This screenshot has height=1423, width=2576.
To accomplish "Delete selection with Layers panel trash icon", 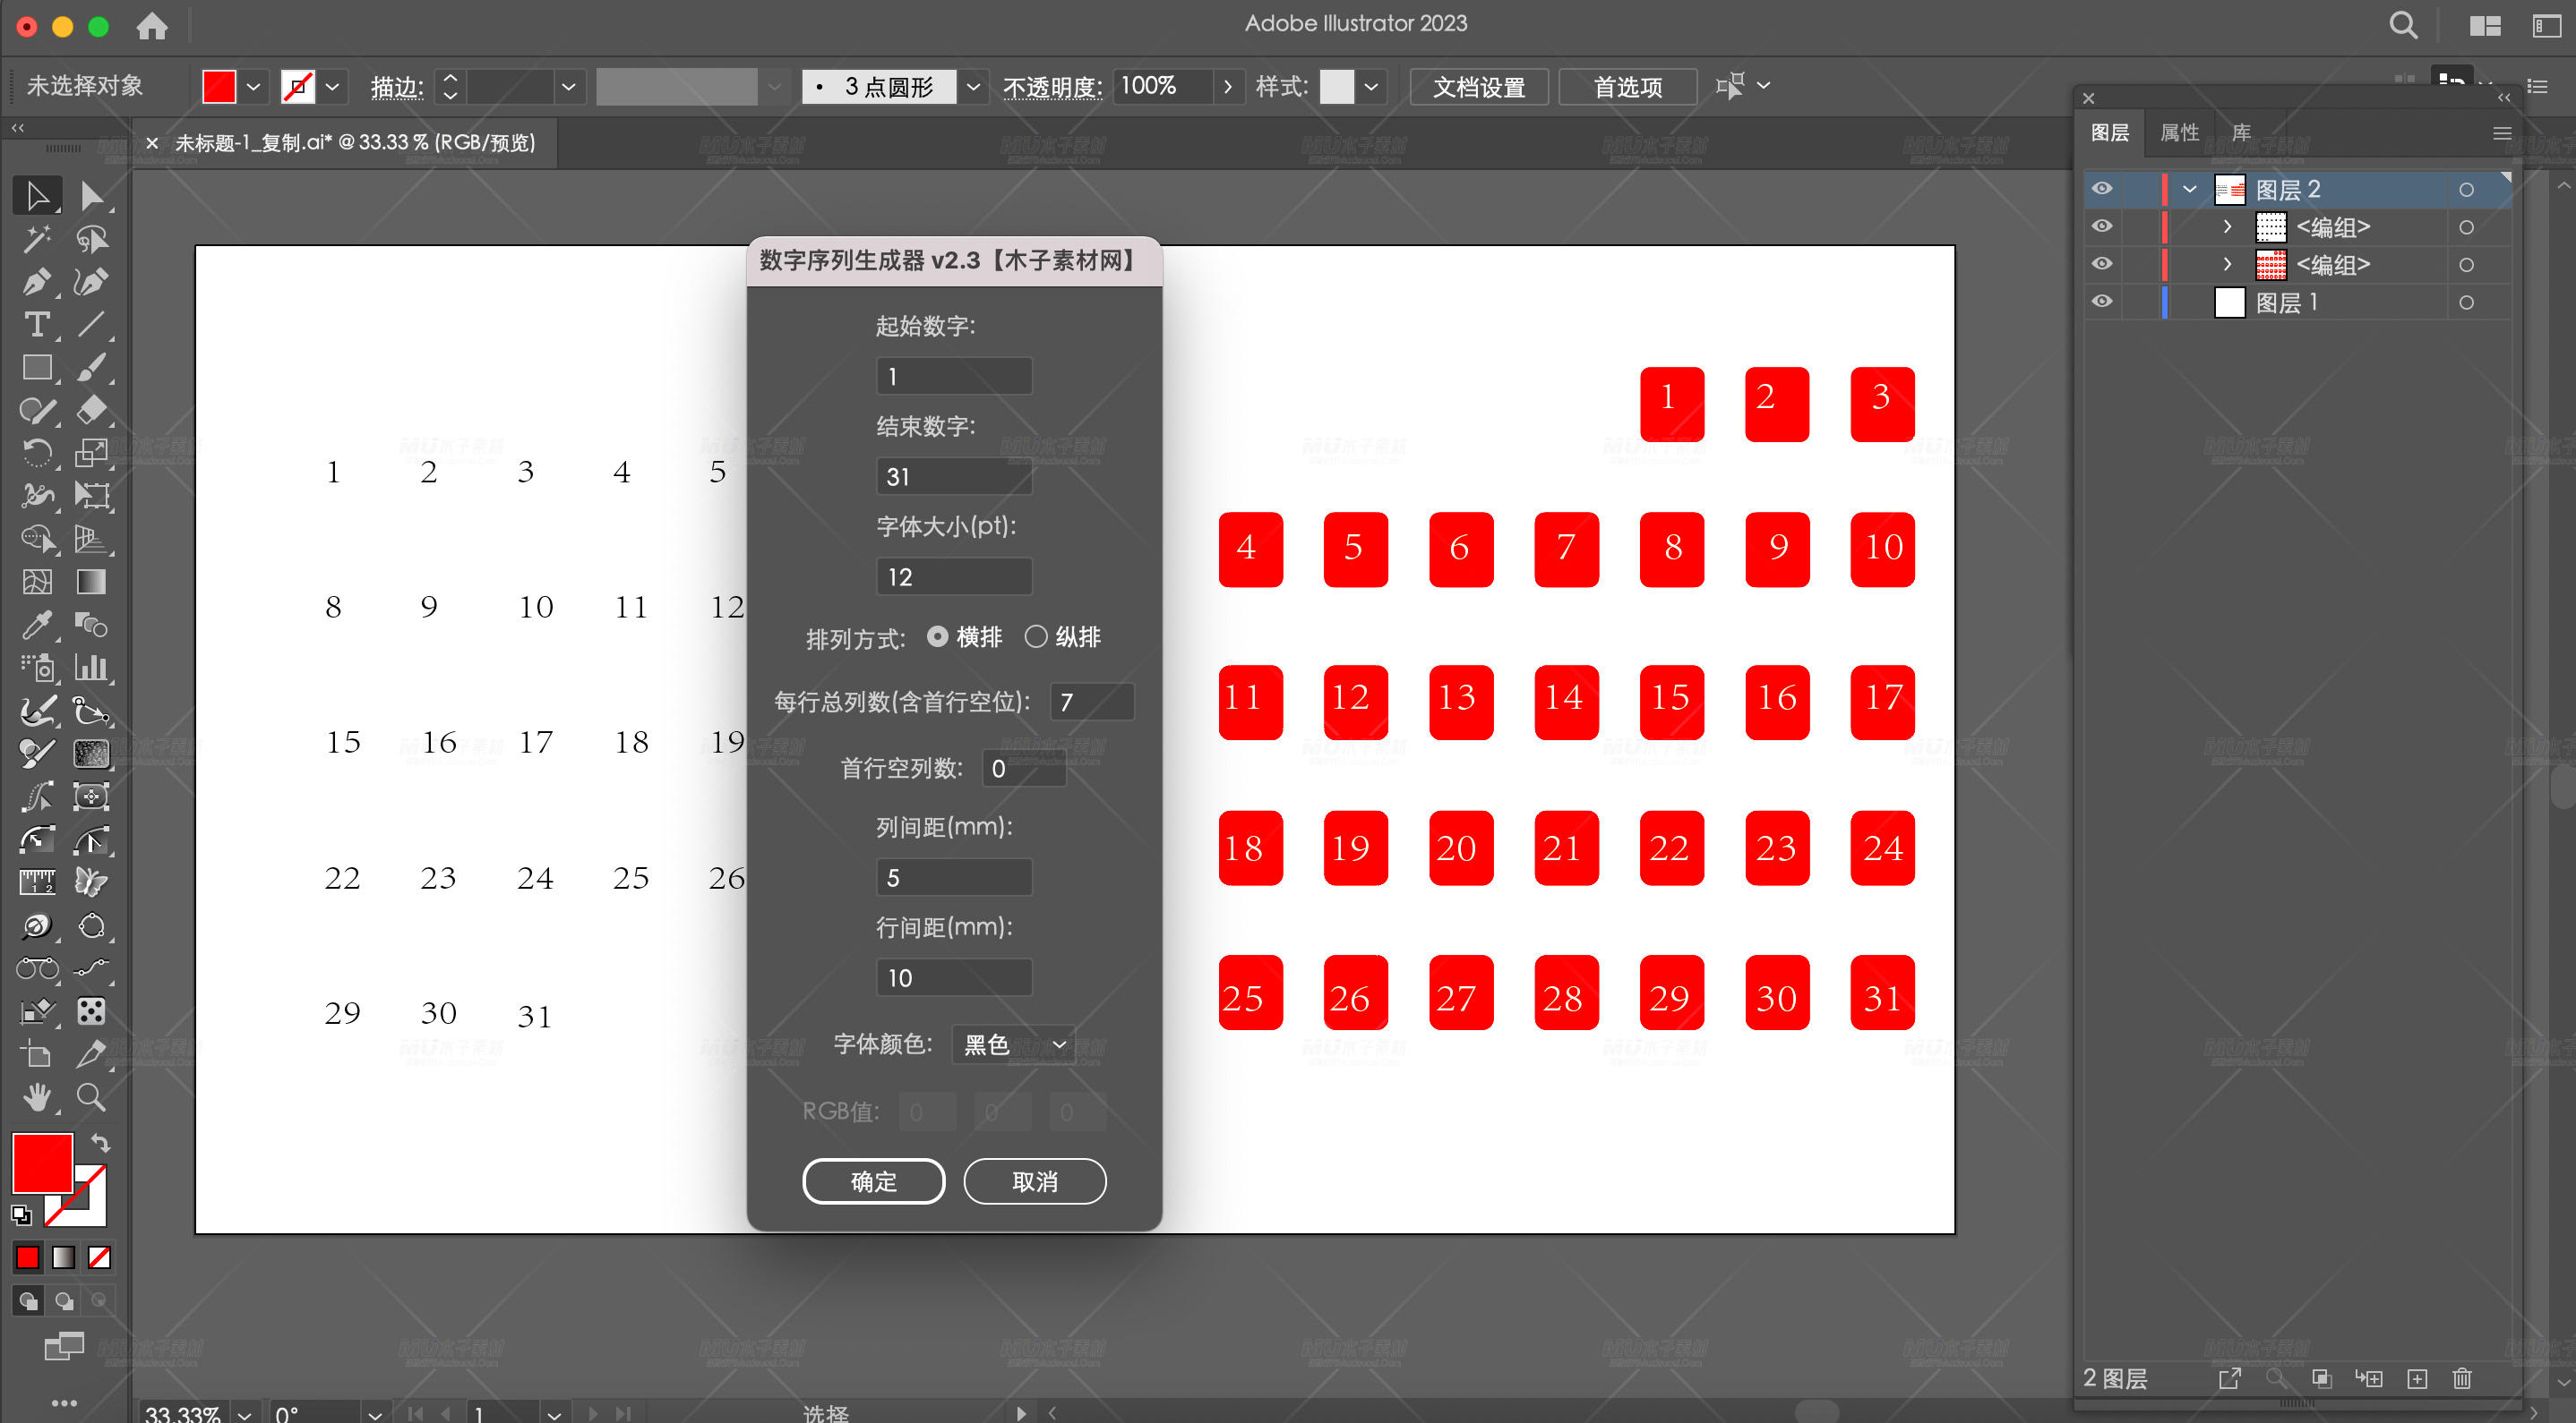I will [x=2462, y=1378].
